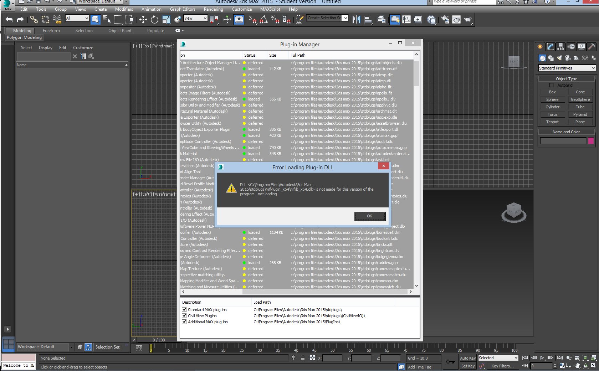Switch to the Freeform ribbon tab
Screen dimensions: 599x371
click(x=51, y=31)
